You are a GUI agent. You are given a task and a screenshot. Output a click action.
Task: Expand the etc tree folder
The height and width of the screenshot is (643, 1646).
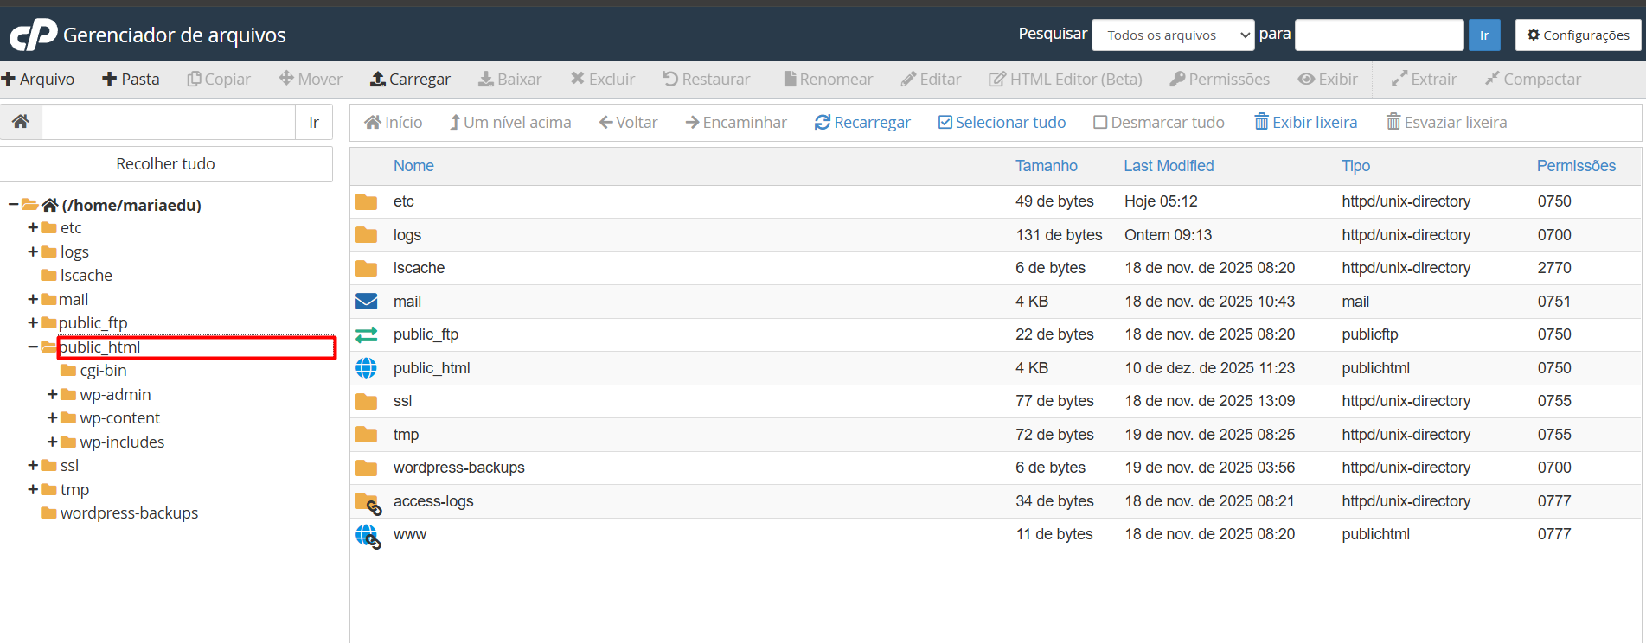[33, 228]
